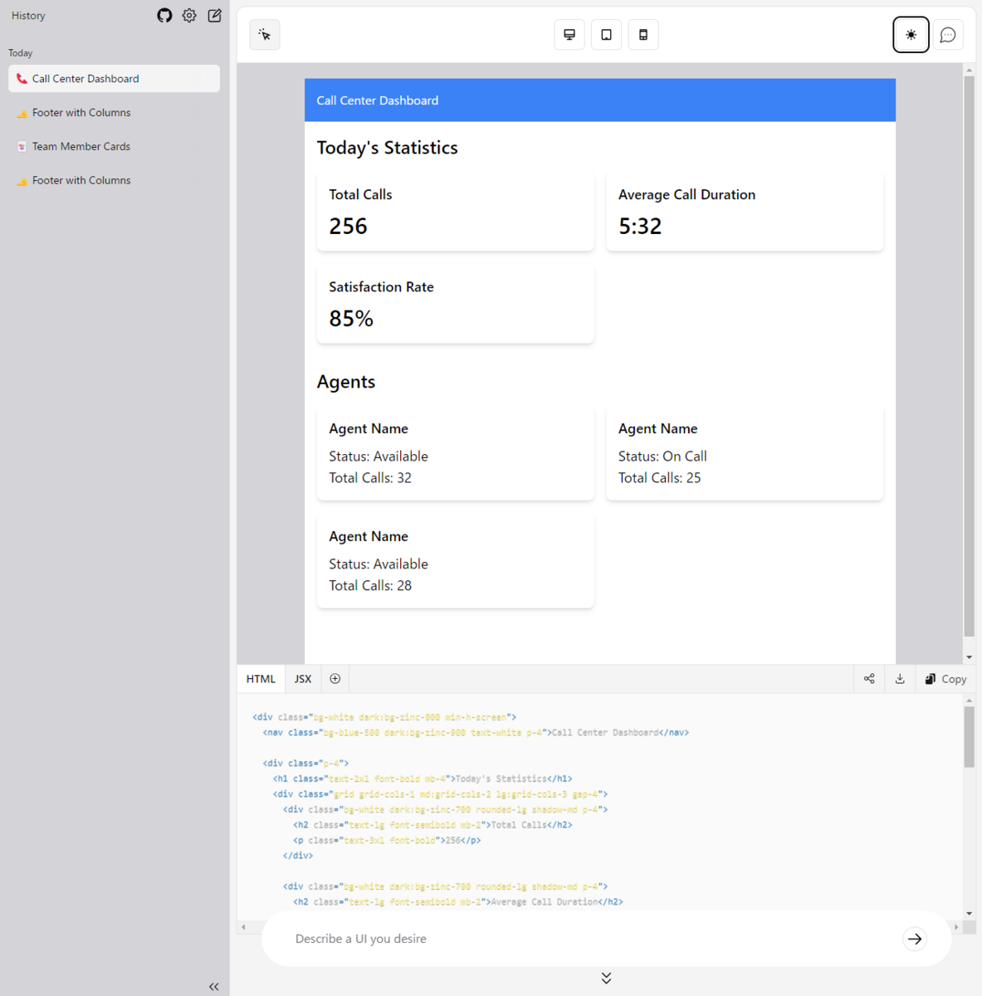Copy the component code
This screenshot has width=982, height=996.
[945, 678]
